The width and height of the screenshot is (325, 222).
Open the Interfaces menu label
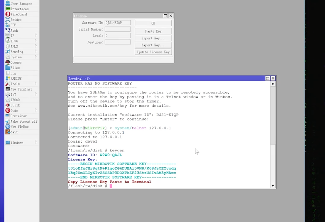(x=20, y=9)
